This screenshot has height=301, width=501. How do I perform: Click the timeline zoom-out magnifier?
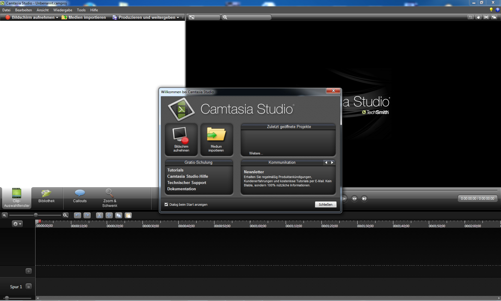tap(4, 215)
